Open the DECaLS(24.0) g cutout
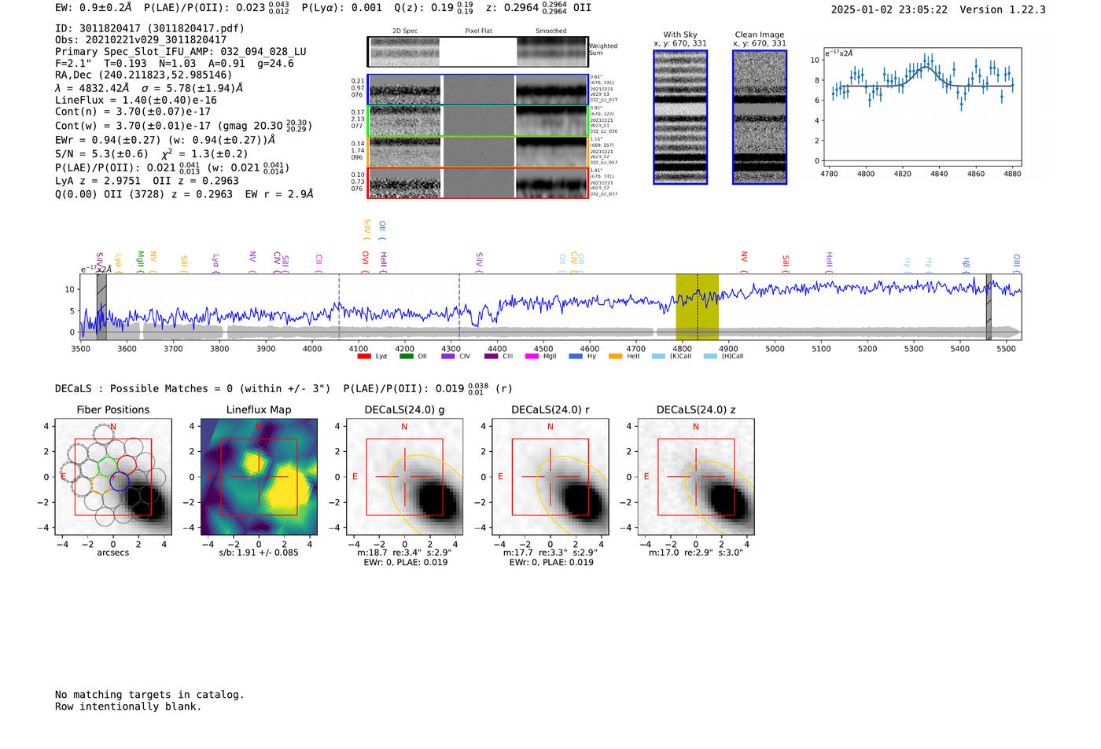Viewport: 1101px width, 749px height. click(404, 477)
